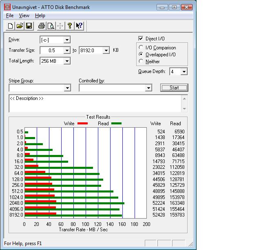Toggle the Direct I/O checkbox

(x=141, y=39)
